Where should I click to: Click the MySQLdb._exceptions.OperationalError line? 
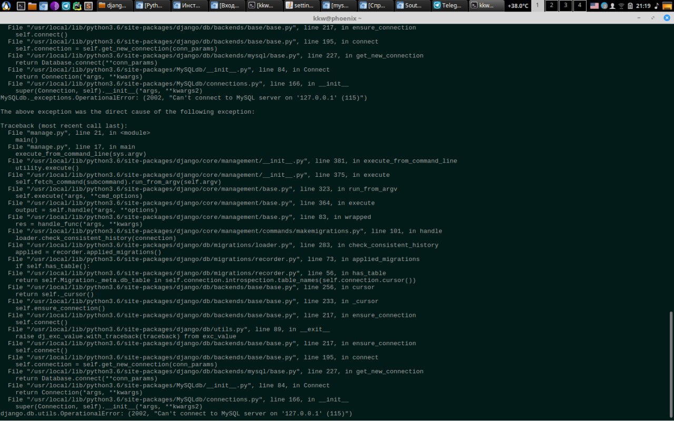click(184, 98)
